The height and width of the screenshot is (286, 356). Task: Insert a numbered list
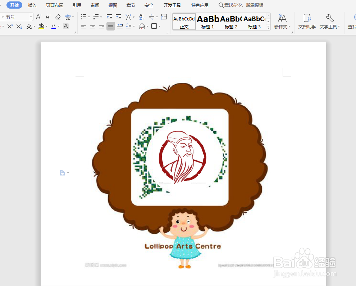pyautogui.click(x=96, y=17)
